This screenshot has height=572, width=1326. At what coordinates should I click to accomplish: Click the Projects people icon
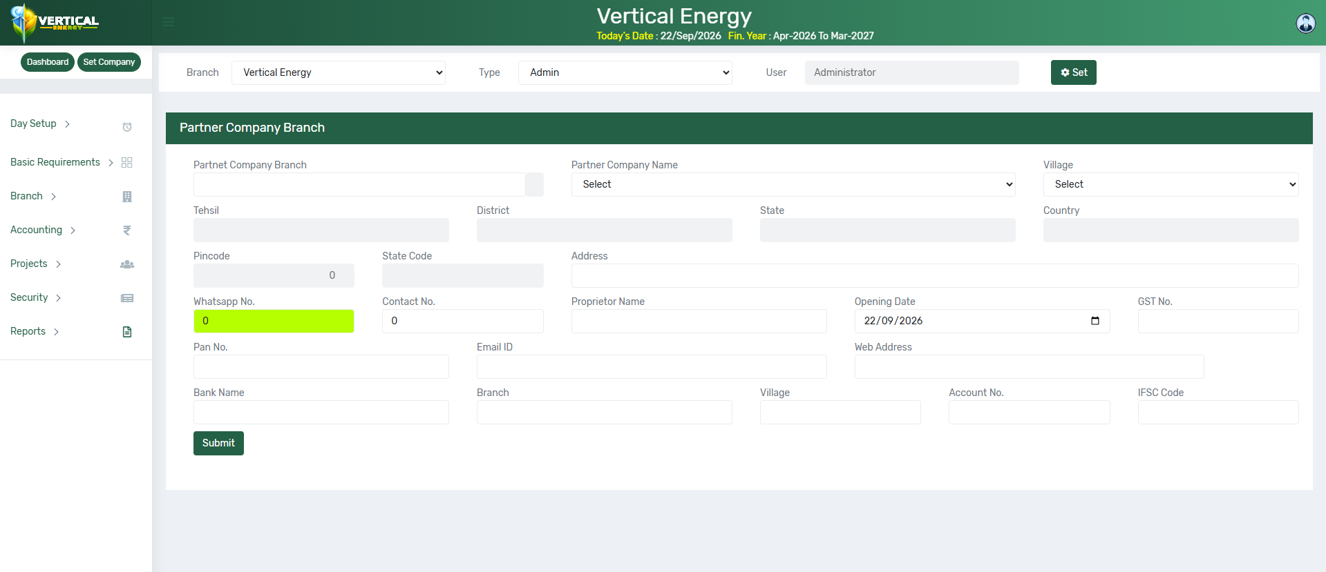127,264
